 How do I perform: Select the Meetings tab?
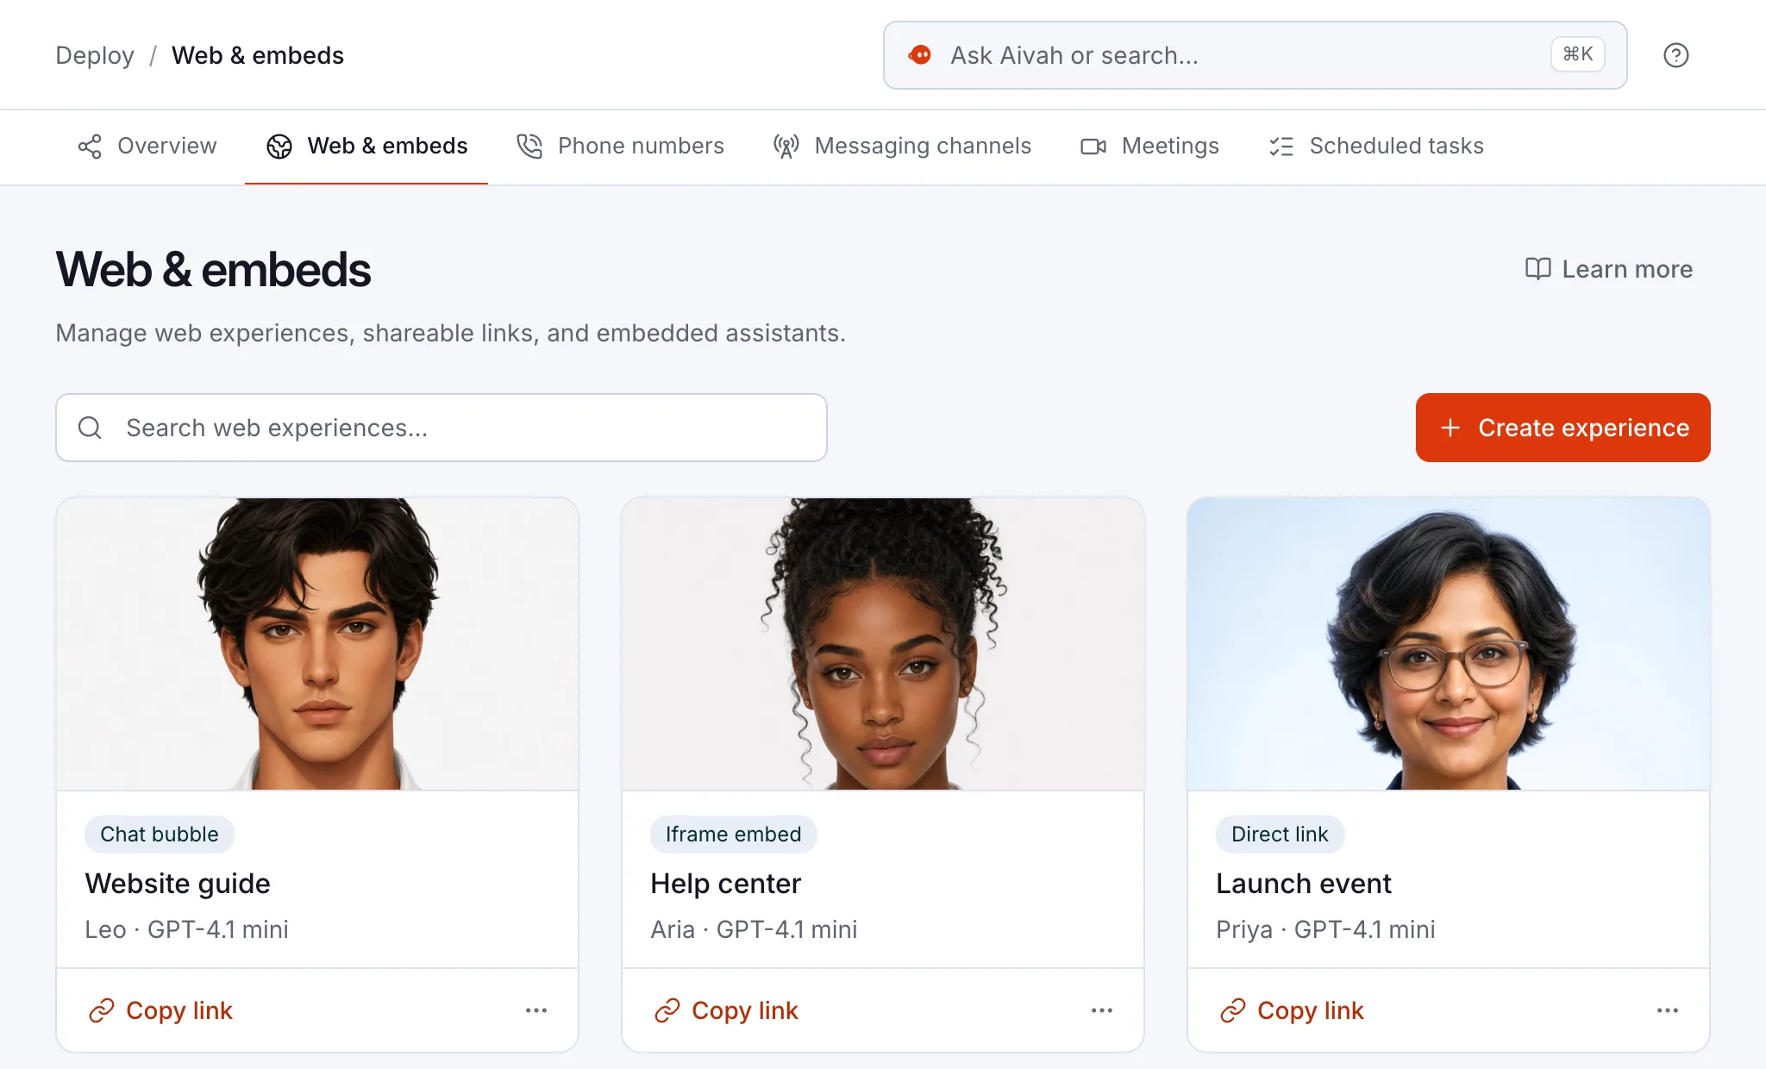click(x=1149, y=147)
